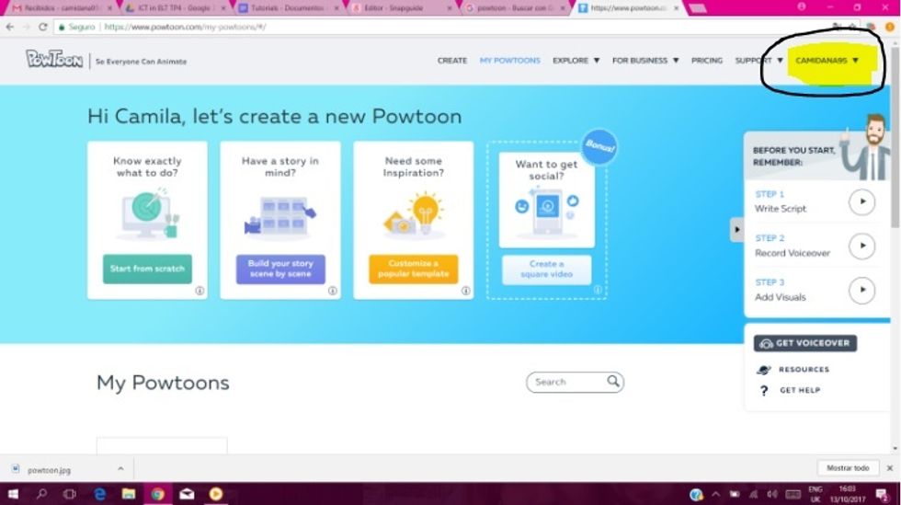
Task: Click the page vertical scrollbar
Action: pos(895,138)
